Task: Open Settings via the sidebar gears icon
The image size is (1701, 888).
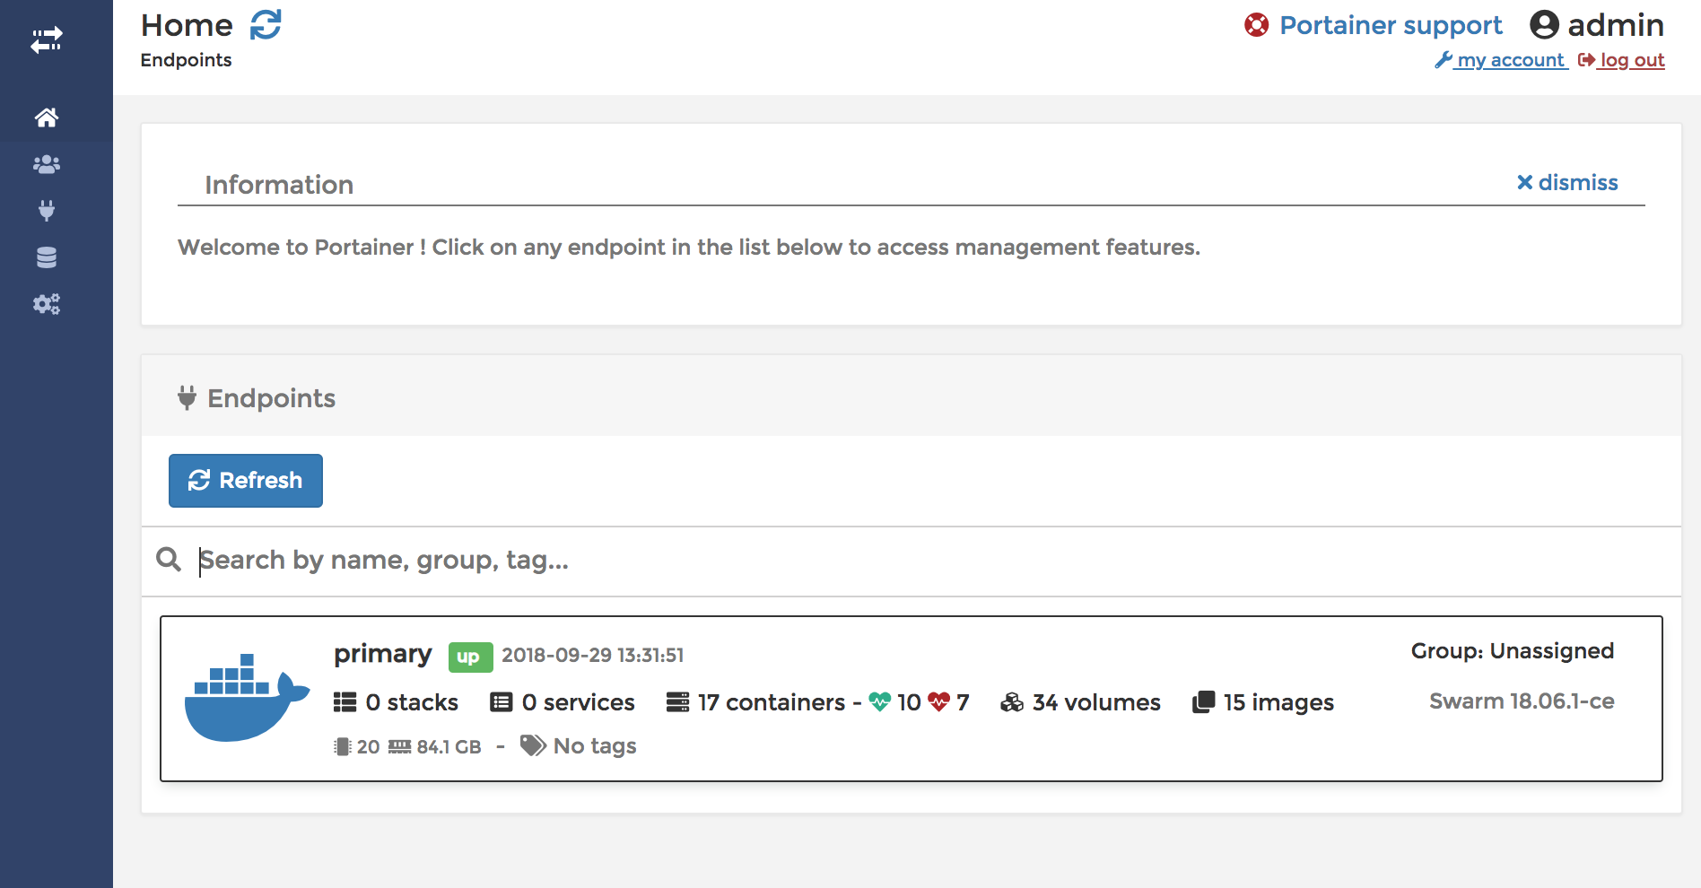Action: (x=47, y=304)
